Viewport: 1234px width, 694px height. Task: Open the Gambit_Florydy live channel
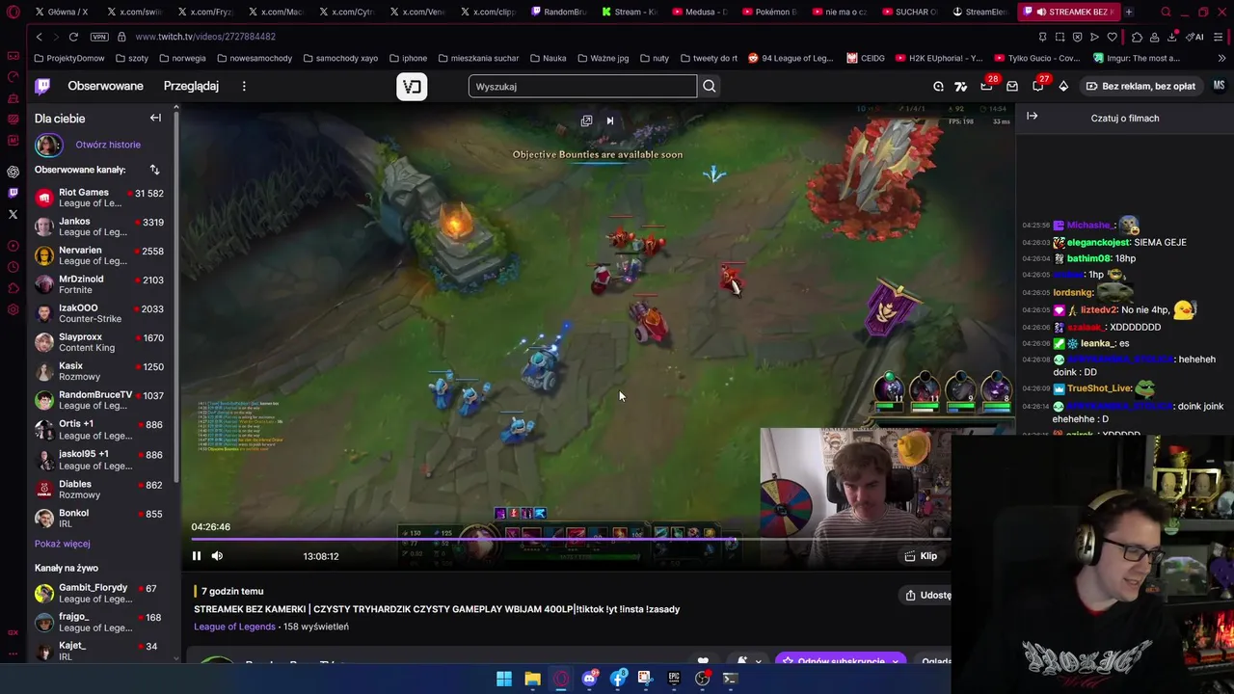(100, 593)
